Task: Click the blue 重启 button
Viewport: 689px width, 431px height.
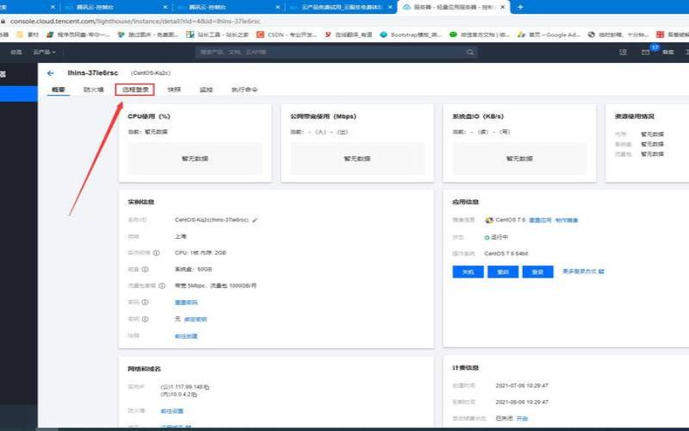Action: [x=503, y=272]
